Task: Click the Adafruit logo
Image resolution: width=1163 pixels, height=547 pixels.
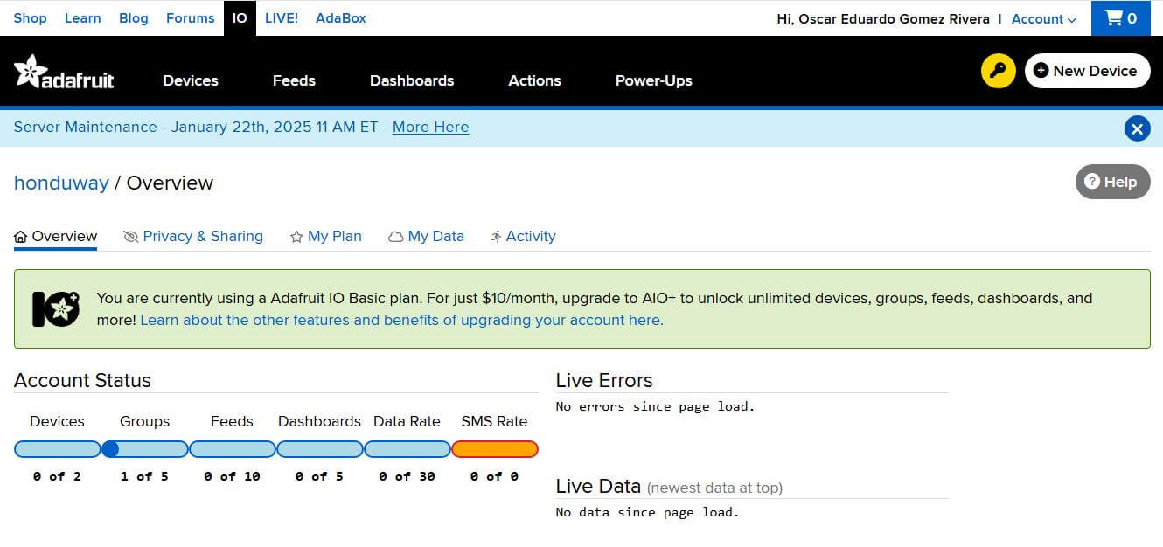Action: 64,72
